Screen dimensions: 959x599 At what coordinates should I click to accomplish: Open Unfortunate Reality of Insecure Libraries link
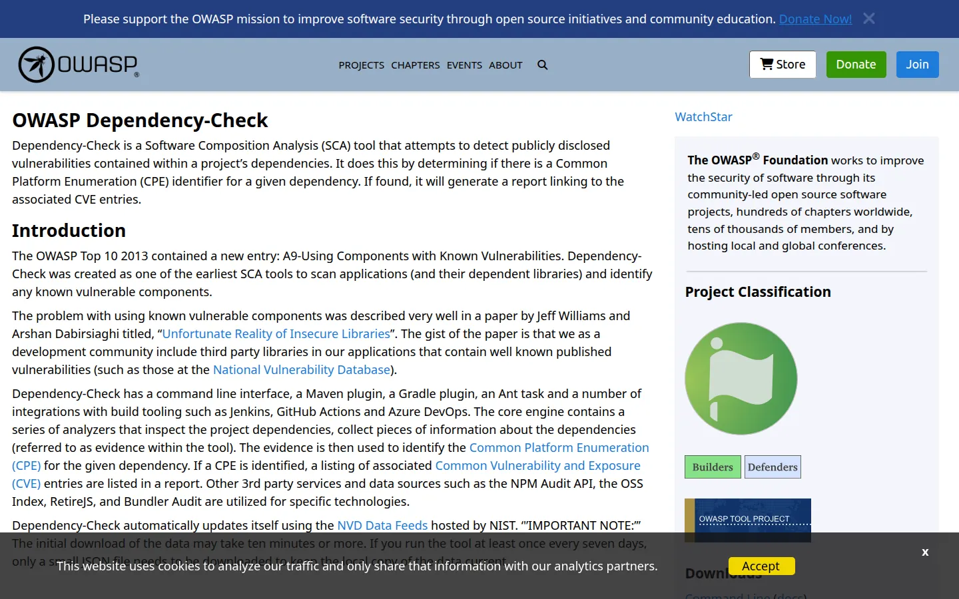click(x=276, y=333)
